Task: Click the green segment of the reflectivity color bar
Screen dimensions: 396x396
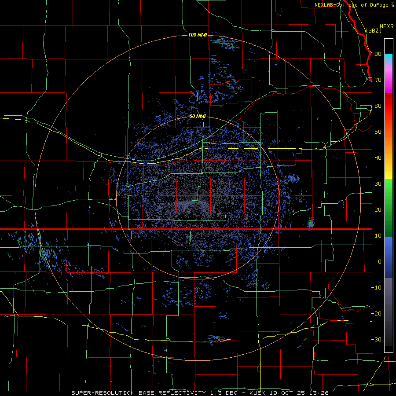Action: (x=389, y=207)
